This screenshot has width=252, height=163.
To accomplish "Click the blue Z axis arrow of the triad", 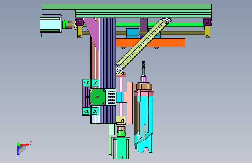I will (18, 151).
